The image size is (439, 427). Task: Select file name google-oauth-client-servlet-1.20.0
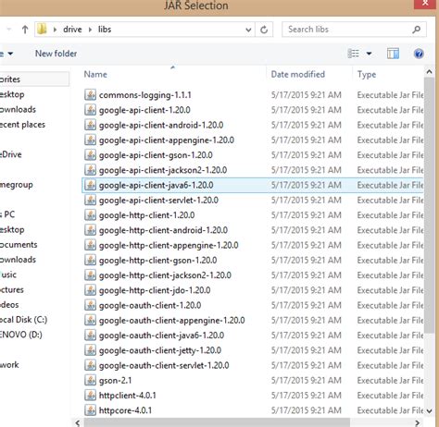pos(164,365)
